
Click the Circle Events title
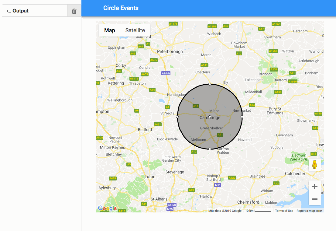tap(121, 8)
